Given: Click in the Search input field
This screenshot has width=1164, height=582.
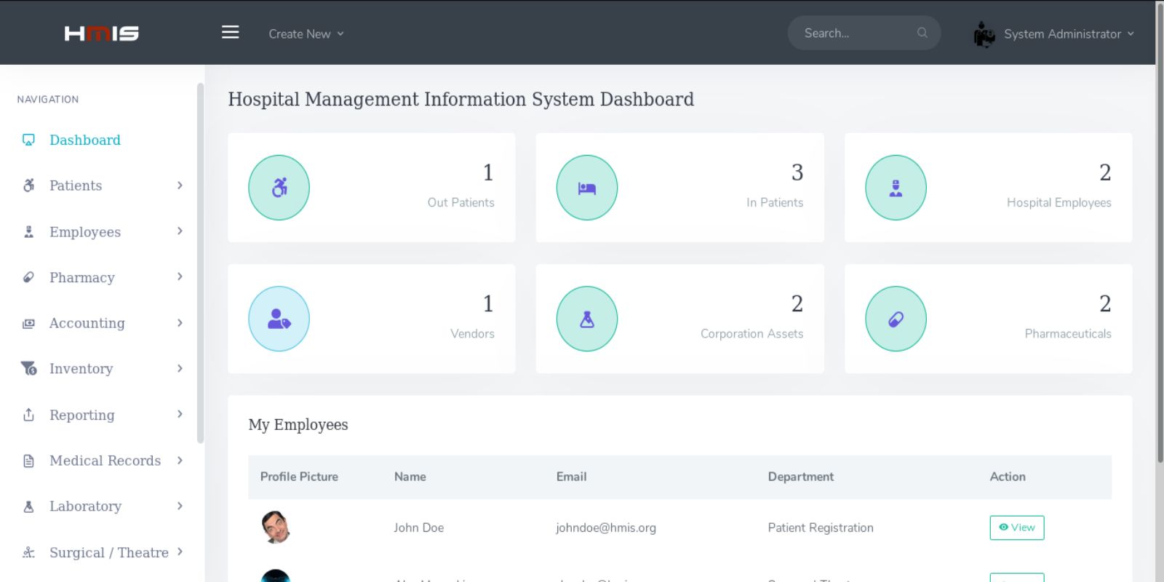Looking at the screenshot, I should (x=855, y=33).
